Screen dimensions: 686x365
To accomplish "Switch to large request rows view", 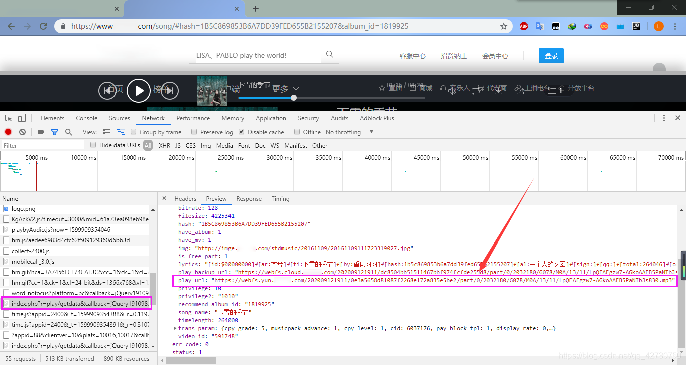I will point(106,132).
